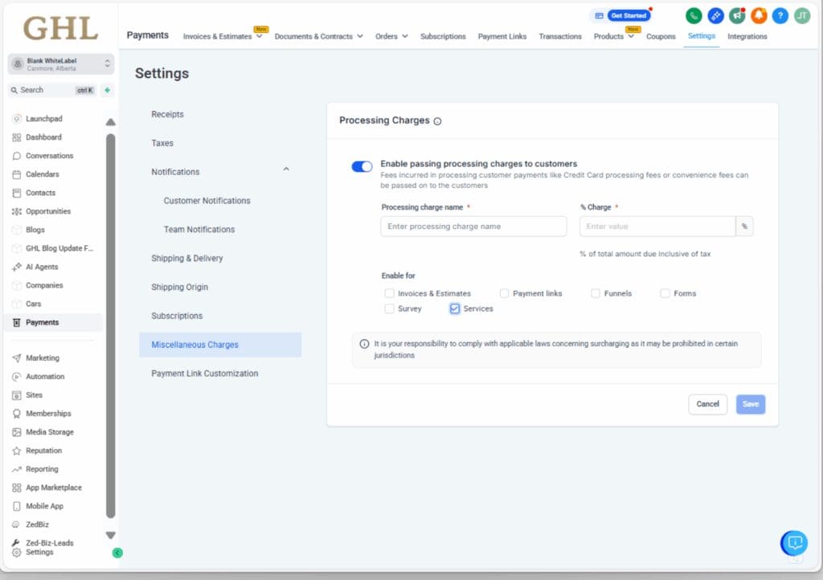Click the Cancel button
The width and height of the screenshot is (823, 580).
tap(707, 404)
